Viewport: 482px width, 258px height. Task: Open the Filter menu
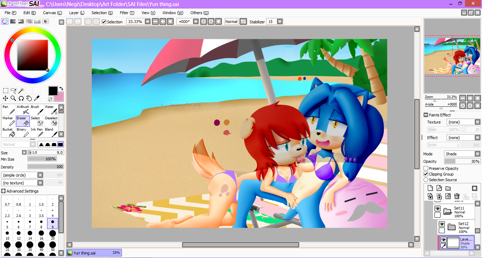(x=127, y=13)
